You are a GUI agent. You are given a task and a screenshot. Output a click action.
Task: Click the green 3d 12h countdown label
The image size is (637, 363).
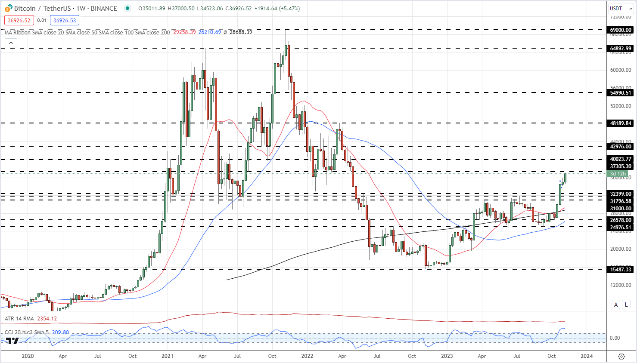coord(618,174)
